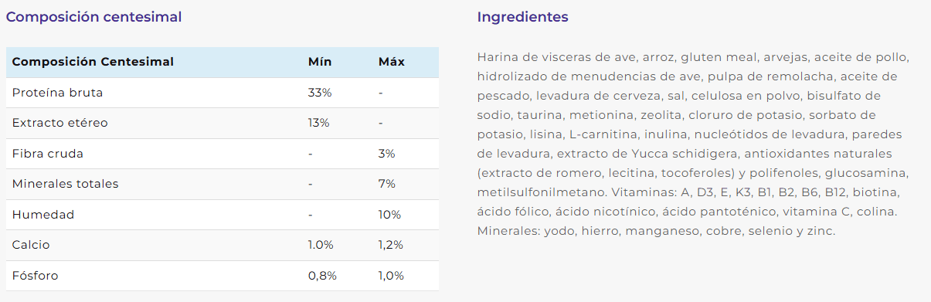This screenshot has height=302, width=931.
Task: Click the 0,8% phosphorus minimum value
Action: coord(321,276)
